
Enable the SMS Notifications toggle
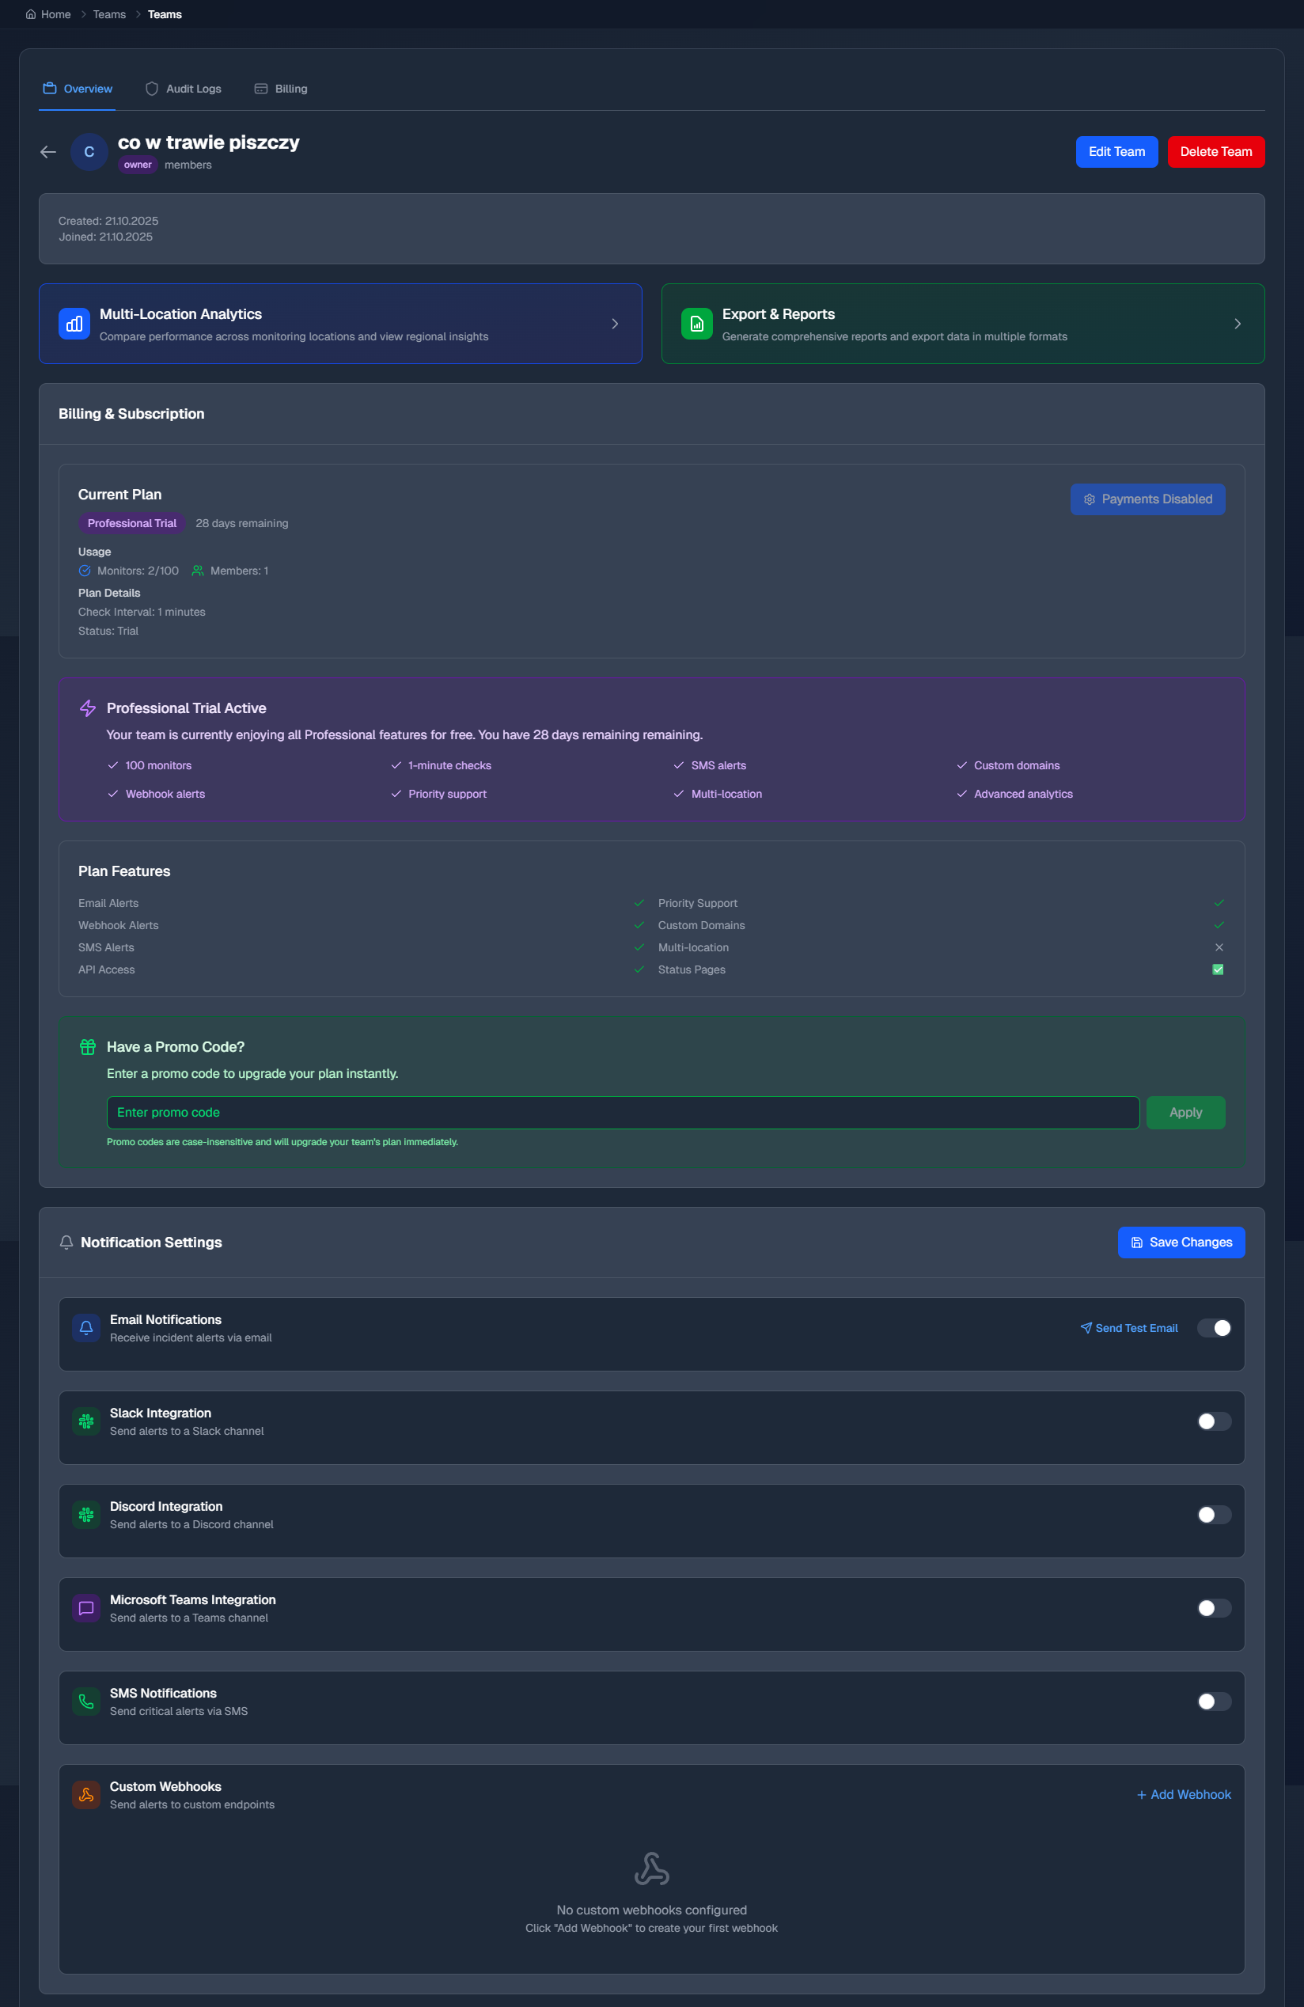coord(1214,1702)
